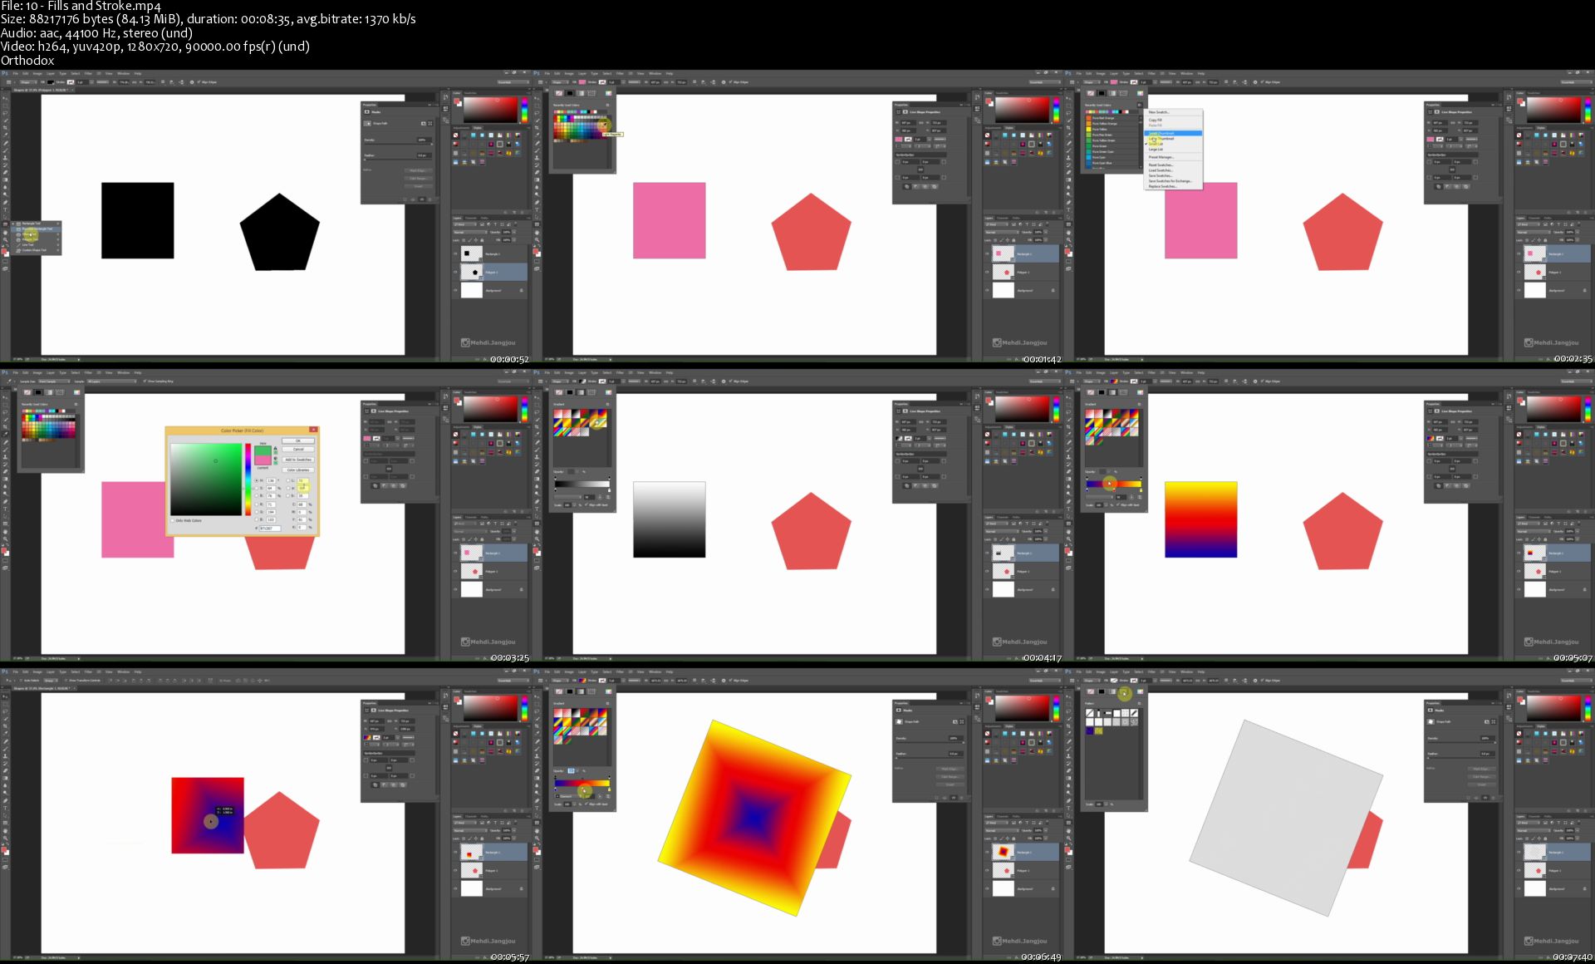Switch to Channels tab in 00:04:17 frame

1003,517
